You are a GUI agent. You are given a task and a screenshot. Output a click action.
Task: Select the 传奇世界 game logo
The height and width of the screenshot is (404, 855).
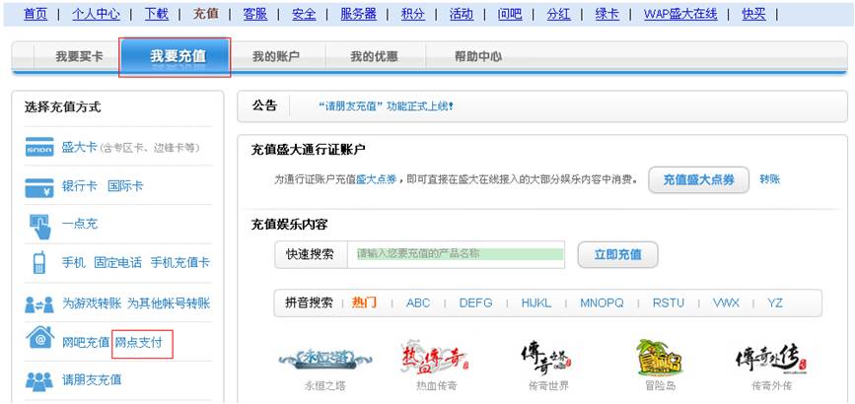click(547, 357)
